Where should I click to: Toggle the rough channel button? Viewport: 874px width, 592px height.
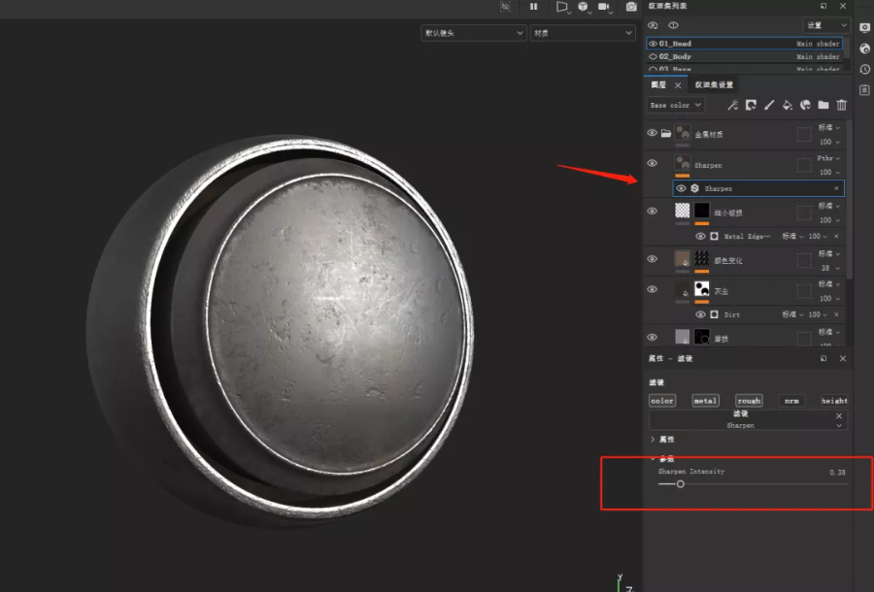tap(749, 401)
